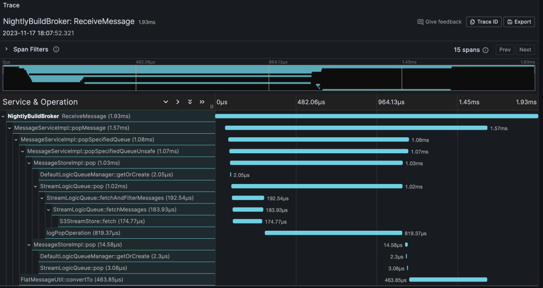
Task: Click the logPopOperation span bar in the timeline
Action: tap(333, 233)
